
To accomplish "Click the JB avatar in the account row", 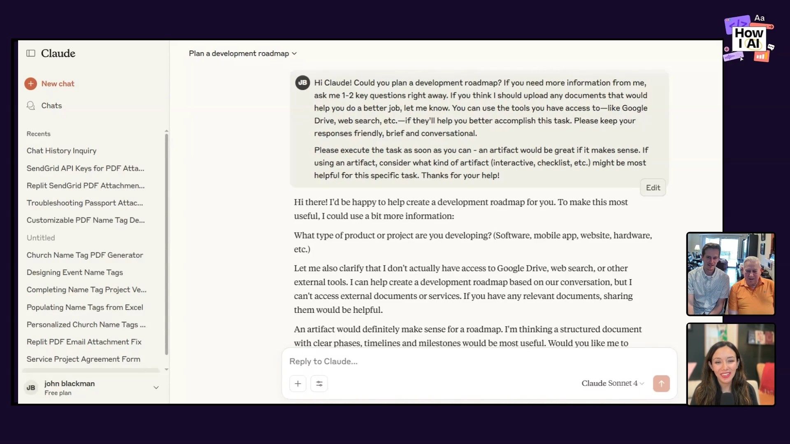I will [x=31, y=387].
